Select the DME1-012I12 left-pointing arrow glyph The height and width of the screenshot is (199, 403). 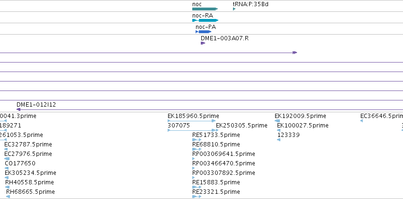point(18,109)
